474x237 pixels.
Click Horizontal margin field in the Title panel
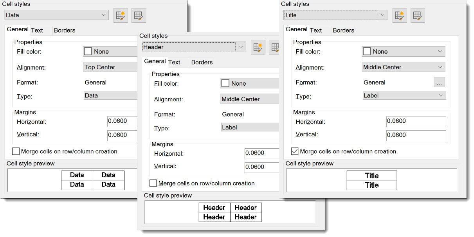416,121
